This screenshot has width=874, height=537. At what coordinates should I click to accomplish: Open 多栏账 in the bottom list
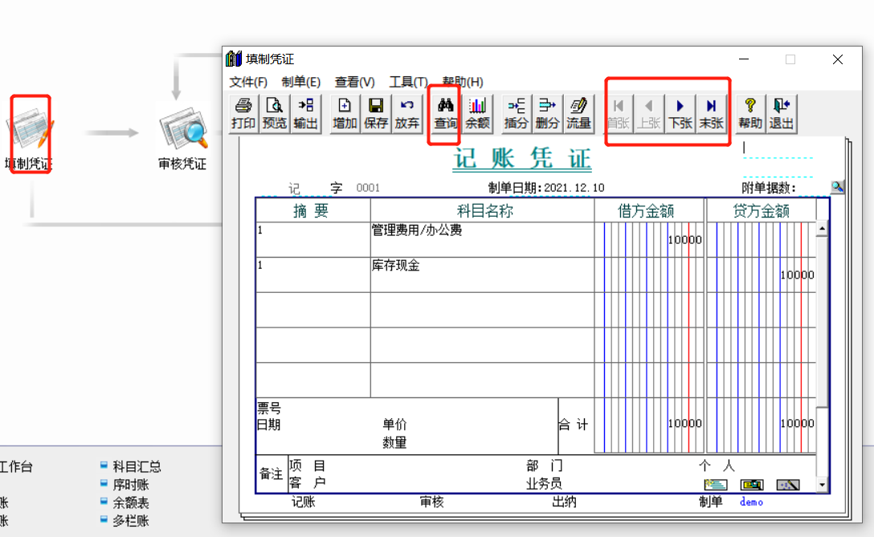tap(131, 521)
